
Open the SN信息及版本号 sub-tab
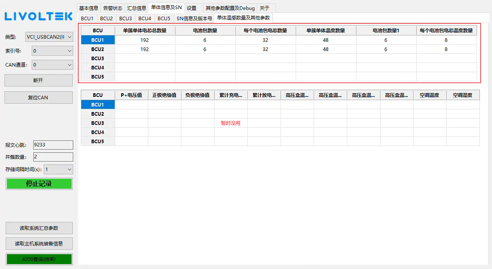click(x=194, y=18)
